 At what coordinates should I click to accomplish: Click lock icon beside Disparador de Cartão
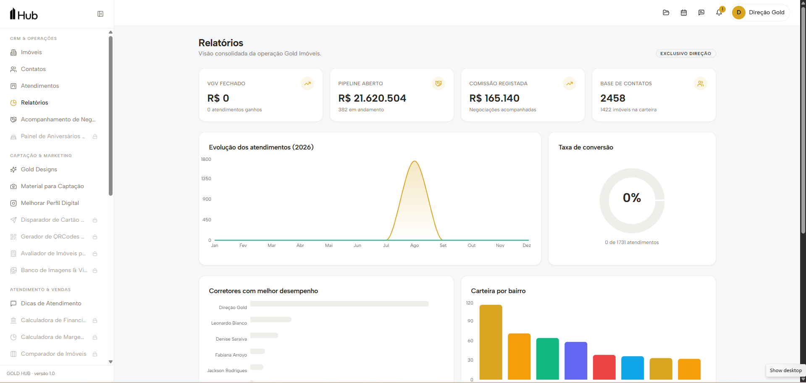(95, 220)
